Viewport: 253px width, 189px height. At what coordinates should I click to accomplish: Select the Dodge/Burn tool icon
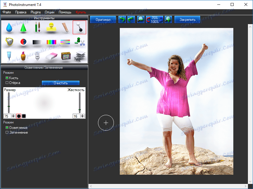(x=79, y=27)
